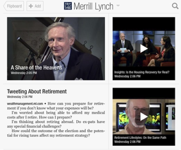Click the Housing Recovery video timestamp

(127, 76)
